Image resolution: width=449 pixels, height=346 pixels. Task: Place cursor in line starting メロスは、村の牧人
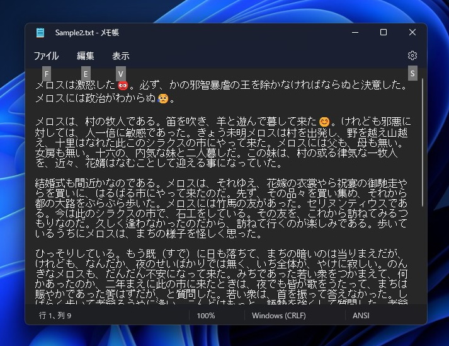click(x=223, y=122)
